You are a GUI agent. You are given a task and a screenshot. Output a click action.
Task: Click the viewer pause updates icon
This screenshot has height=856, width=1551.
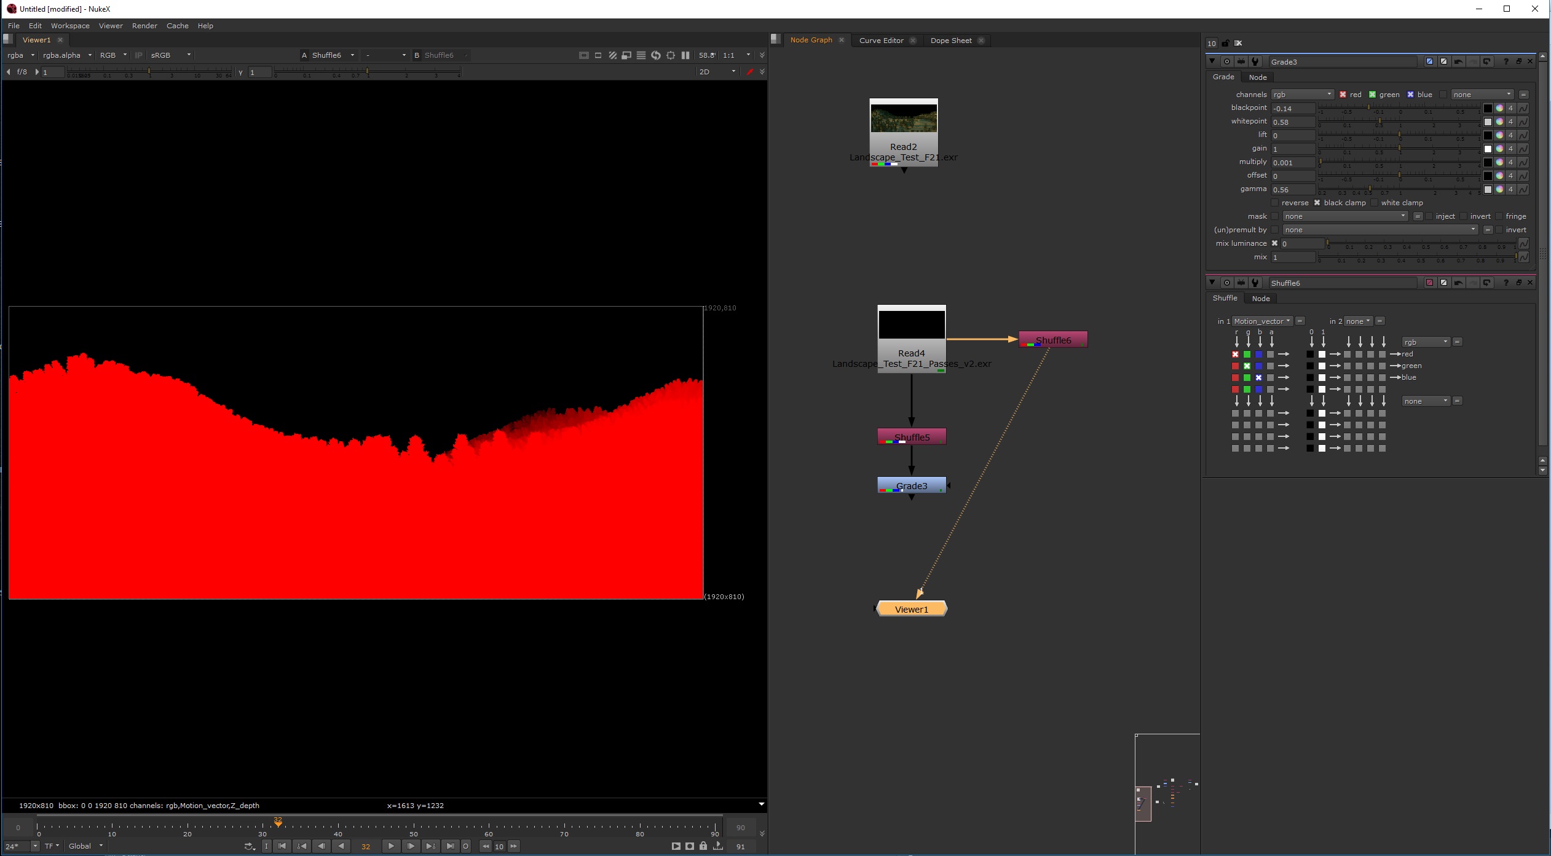(685, 55)
